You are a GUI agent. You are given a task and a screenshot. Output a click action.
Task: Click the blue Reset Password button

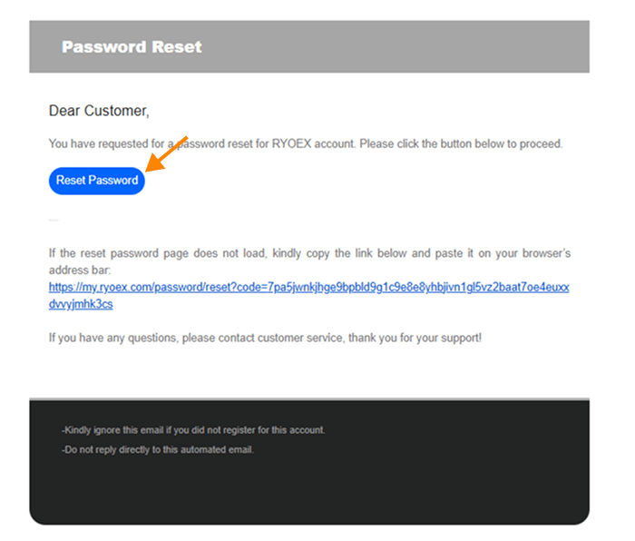(96, 180)
